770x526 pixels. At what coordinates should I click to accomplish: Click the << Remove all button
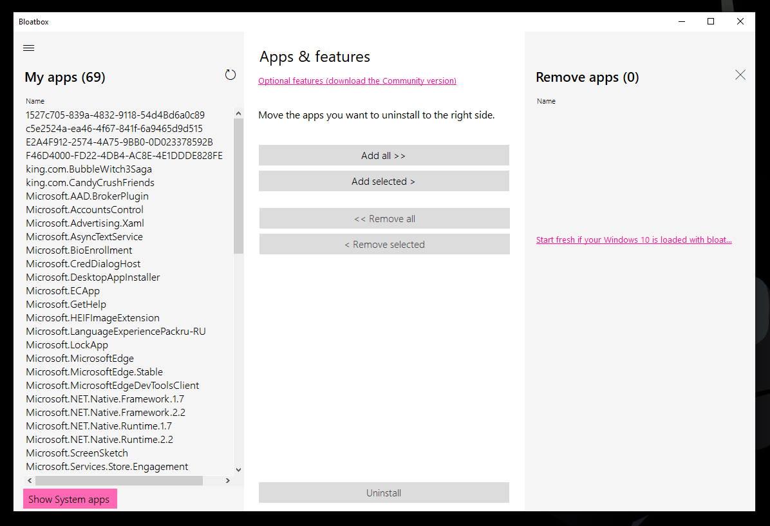click(x=384, y=218)
